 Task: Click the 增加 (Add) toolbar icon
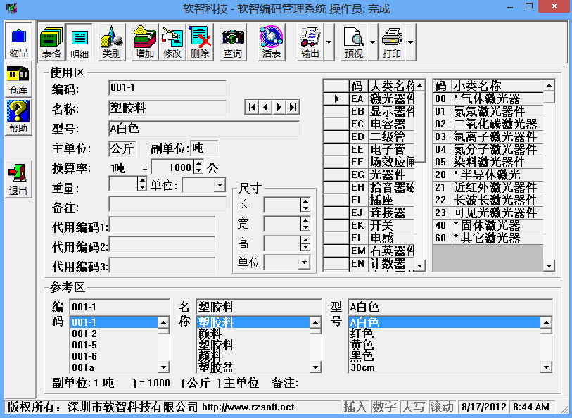click(x=145, y=42)
